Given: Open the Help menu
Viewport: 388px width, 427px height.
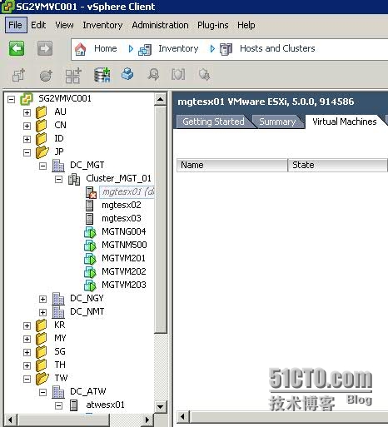Looking at the screenshot, I should tap(246, 25).
